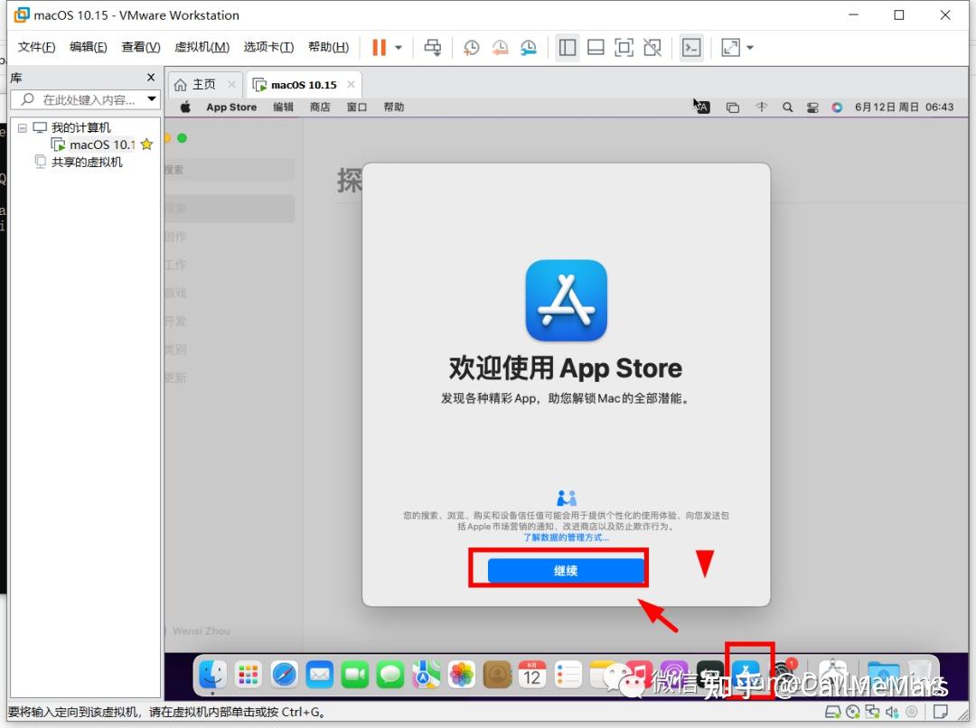
Task: Open Contacts from the Dock
Action: (x=497, y=675)
